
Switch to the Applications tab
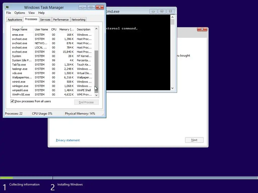coord(15,20)
